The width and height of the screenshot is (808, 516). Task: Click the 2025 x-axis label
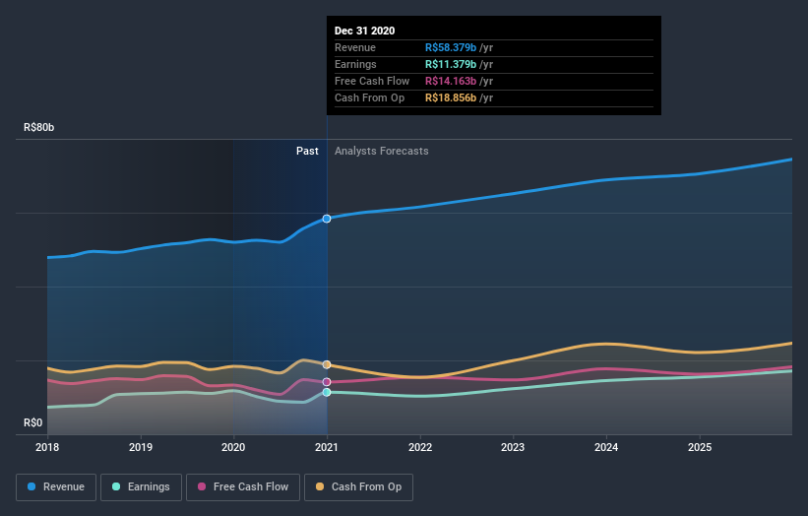point(700,447)
